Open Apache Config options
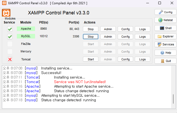The height and width of the screenshot is (113, 177). [x=125, y=29]
